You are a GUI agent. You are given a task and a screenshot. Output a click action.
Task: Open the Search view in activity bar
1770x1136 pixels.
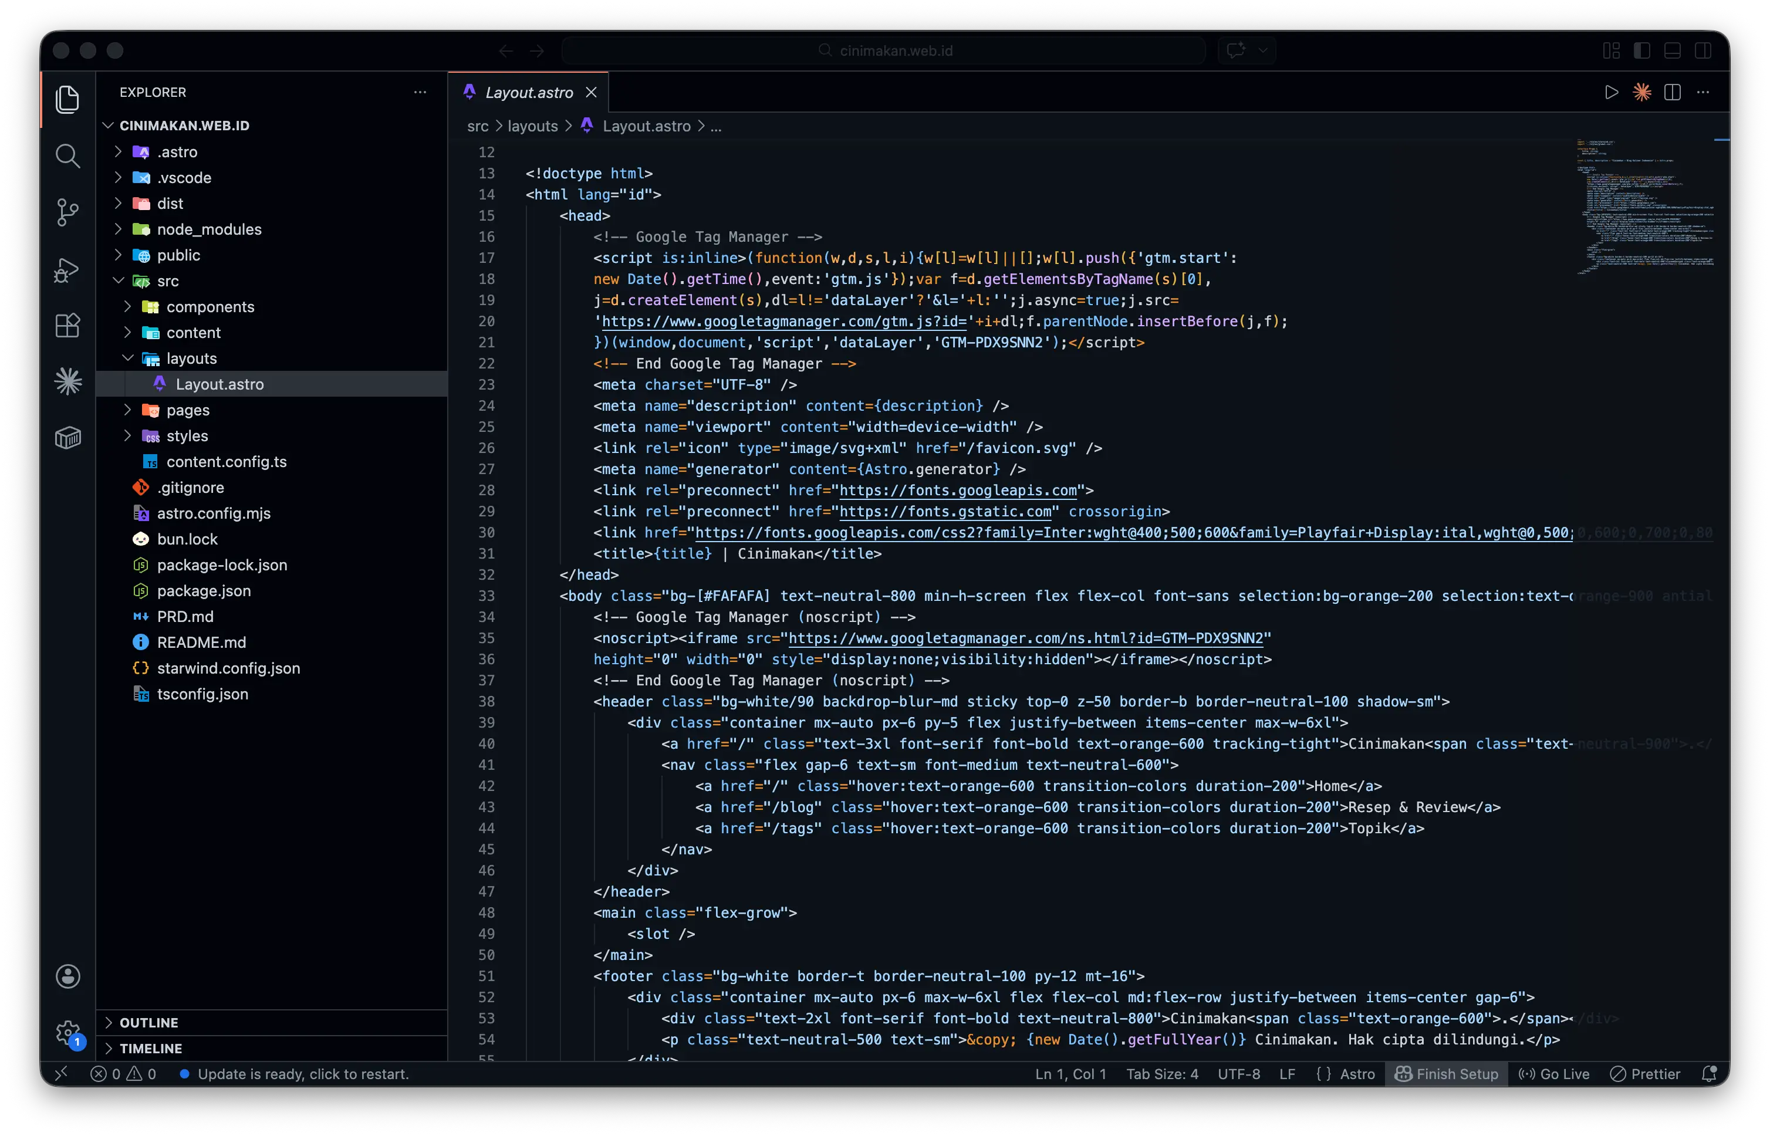click(x=68, y=155)
